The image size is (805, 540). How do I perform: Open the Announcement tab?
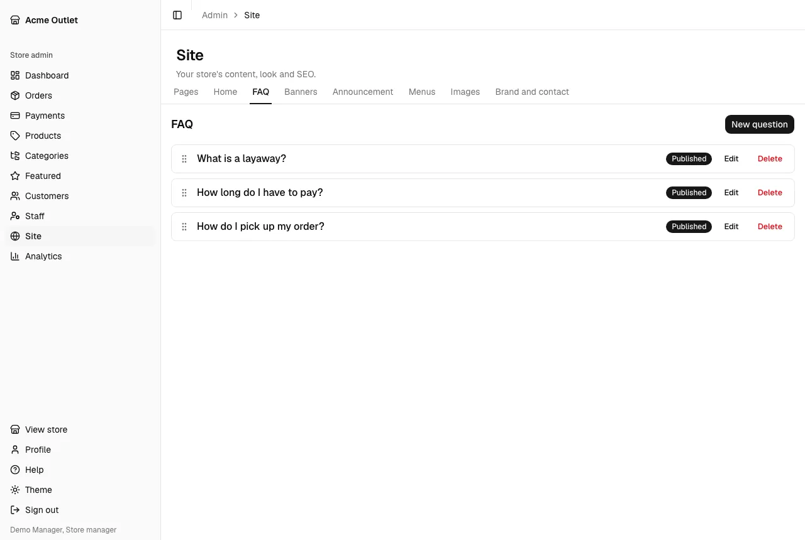pyautogui.click(x=363, y=92)
